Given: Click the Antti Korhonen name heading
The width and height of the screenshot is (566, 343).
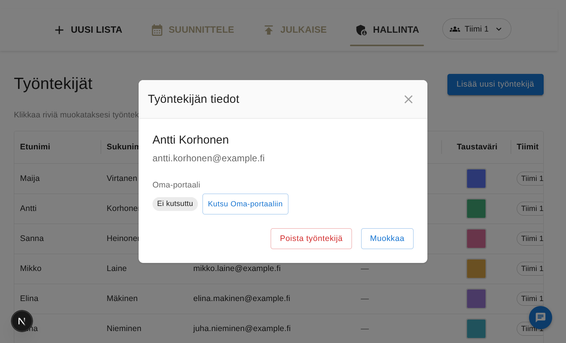Looking at the screenshot, I should 191,140.
